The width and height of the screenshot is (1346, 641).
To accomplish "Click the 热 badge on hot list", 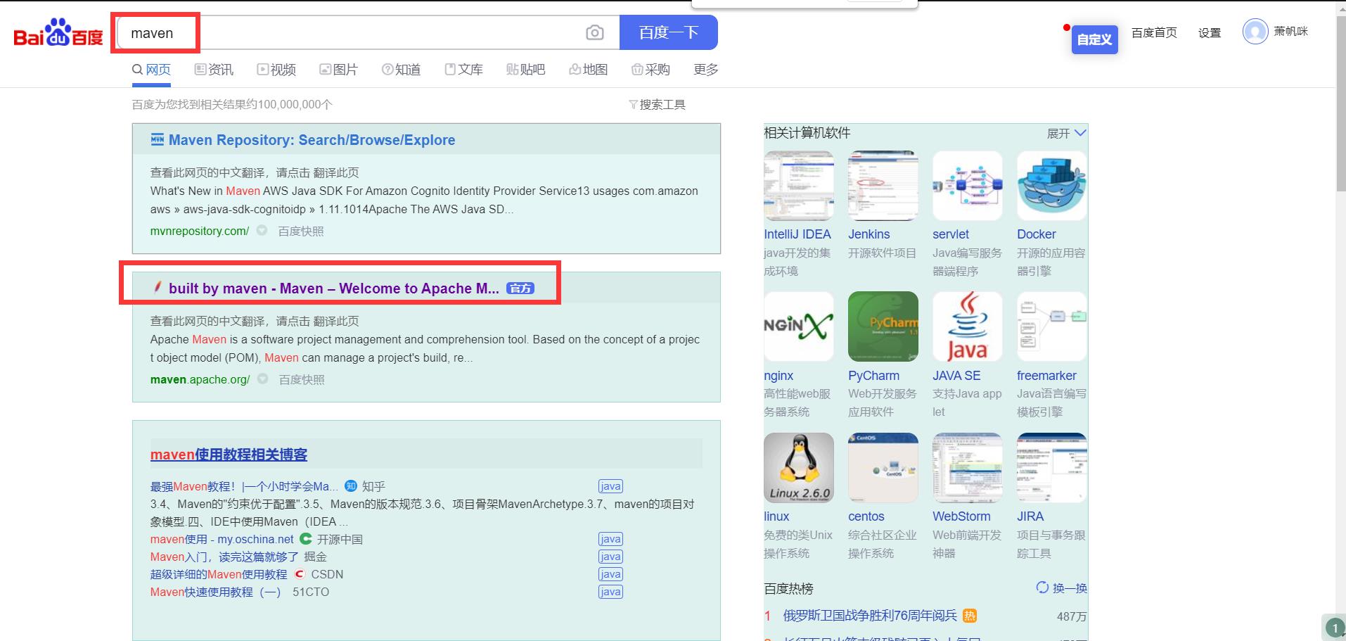I will 970,616.
